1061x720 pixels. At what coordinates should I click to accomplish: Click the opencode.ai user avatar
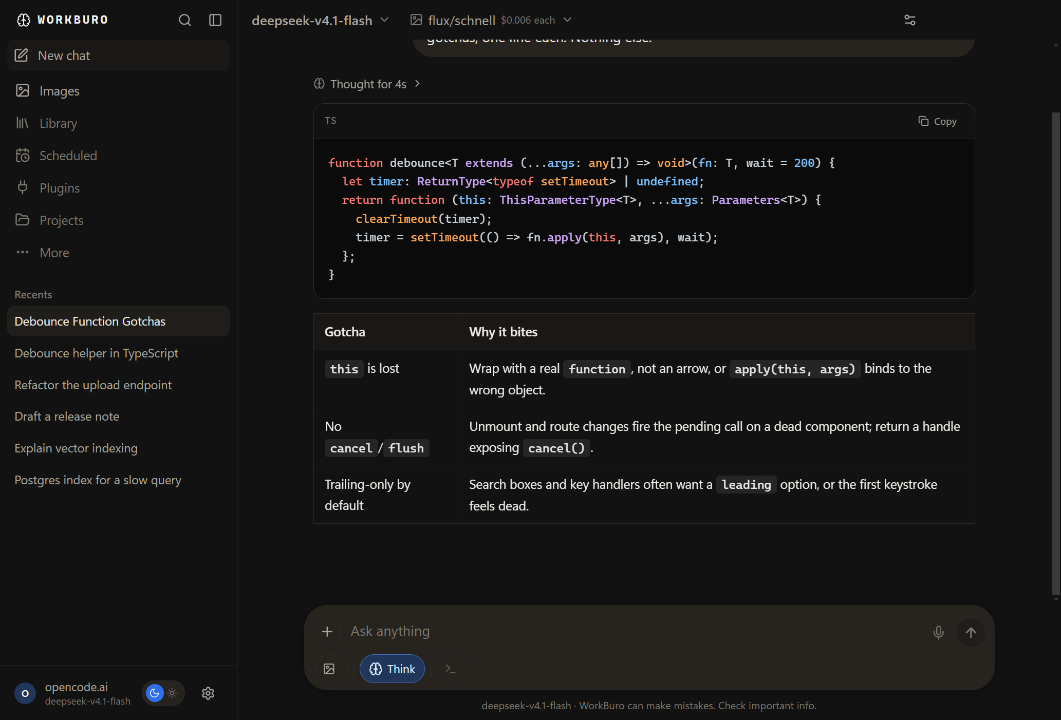(x=25, y=693)
